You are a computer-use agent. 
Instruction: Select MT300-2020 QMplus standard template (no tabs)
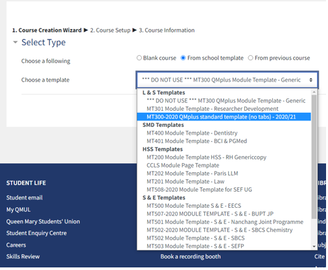tap(224, 117)
